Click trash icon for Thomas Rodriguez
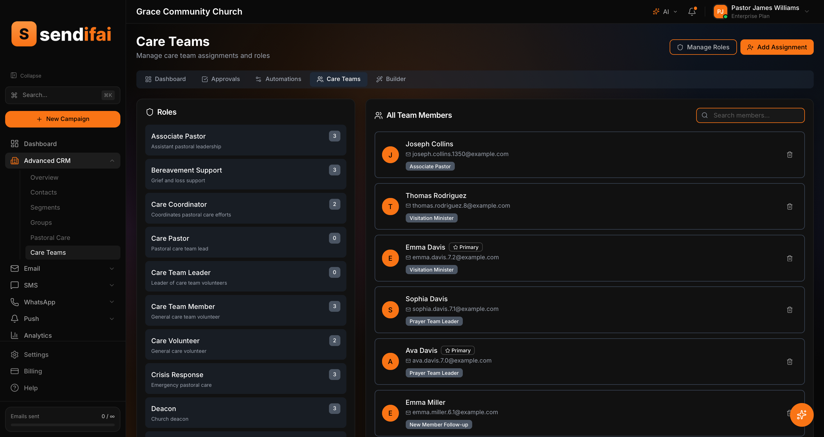824x437 pixels. 789,206
